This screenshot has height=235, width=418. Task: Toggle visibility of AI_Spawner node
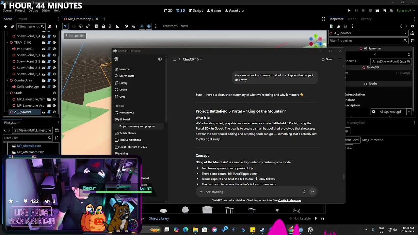[x=54, y=112]
